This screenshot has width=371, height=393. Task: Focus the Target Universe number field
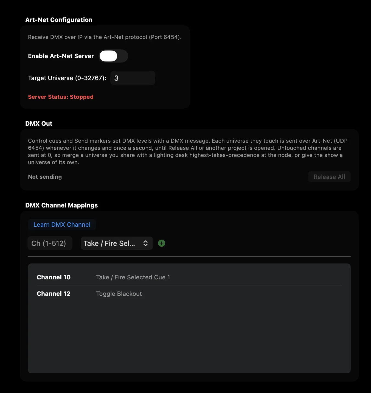[x=133, y=78]
